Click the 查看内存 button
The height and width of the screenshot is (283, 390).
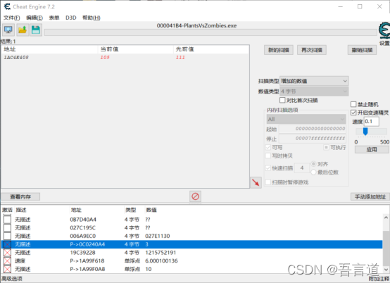point(20,196)
